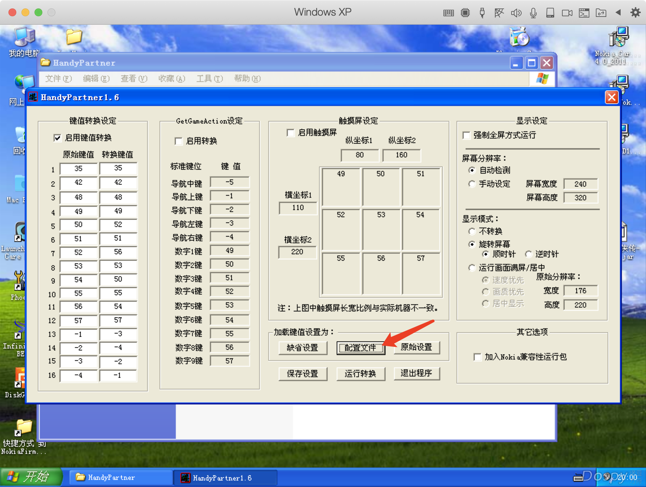
Task: Enable the GetGameAction 启用转换 checkbox
Action: (x=178, y=141)
